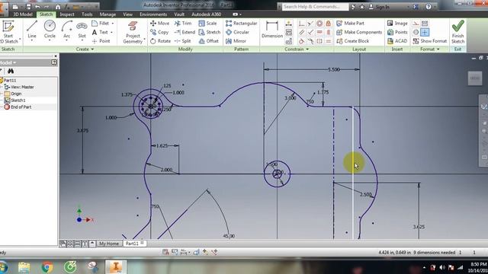Screen dimensions: 488x274
Task: Click Project Geometry
Action: (x=133, y=33)
